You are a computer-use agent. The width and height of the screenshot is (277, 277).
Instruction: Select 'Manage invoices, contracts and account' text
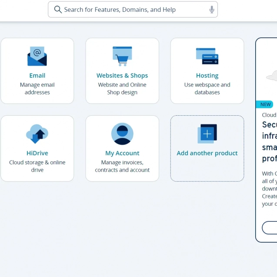click(x=122, y=166)
